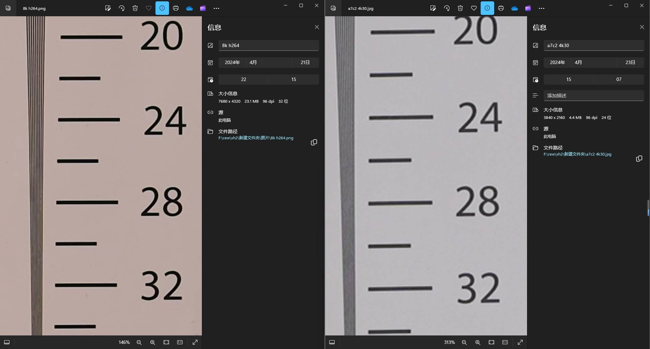The width and height of the screenshot is (650, 349).
Task: Click the right window vertical scrollbar
Action: tap(648, 208)
